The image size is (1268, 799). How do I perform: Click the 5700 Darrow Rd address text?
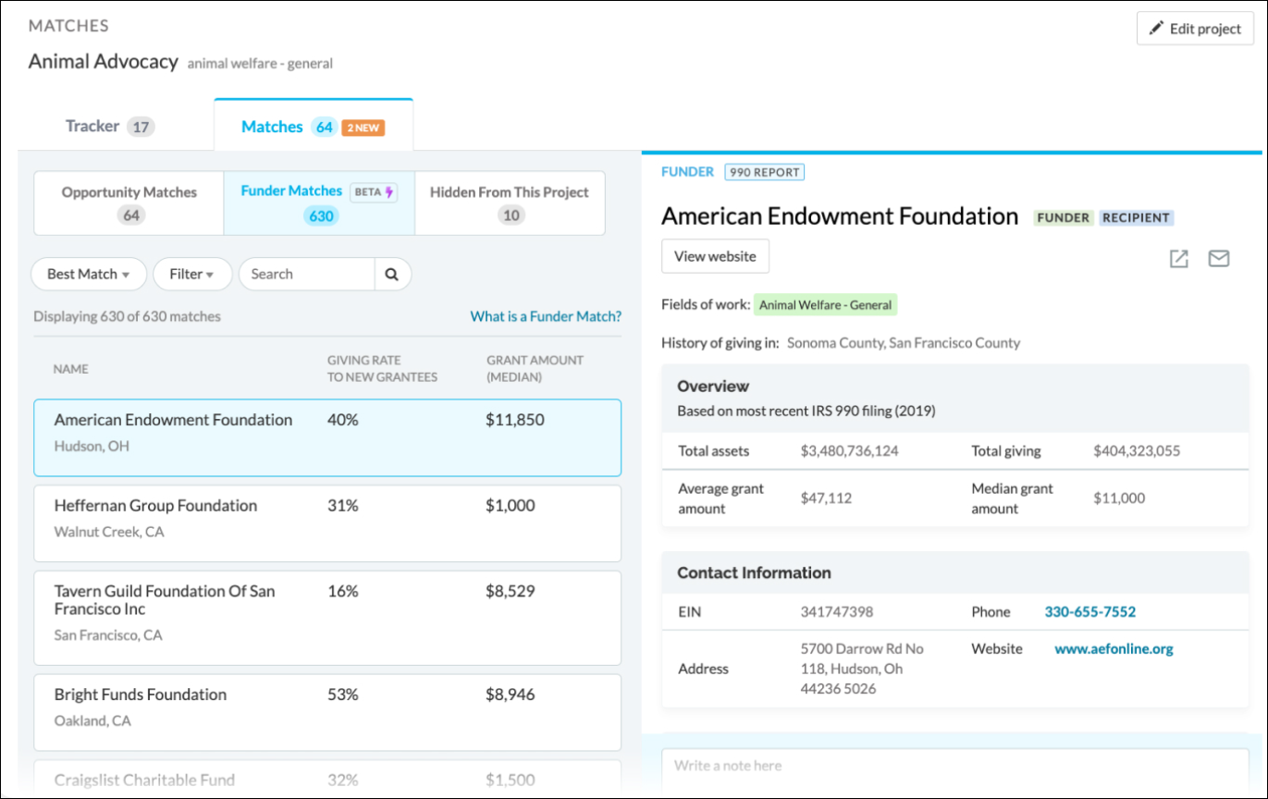862,669
